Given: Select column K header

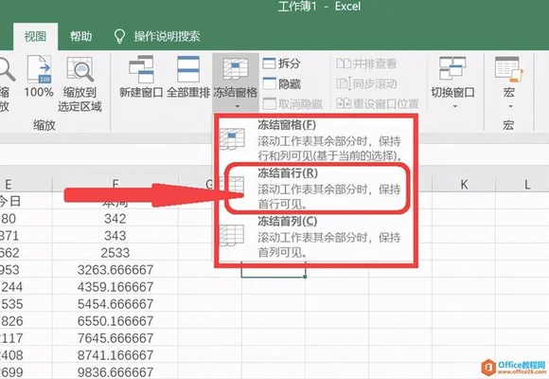Looking at the screenshot, I should pos(464,184).
